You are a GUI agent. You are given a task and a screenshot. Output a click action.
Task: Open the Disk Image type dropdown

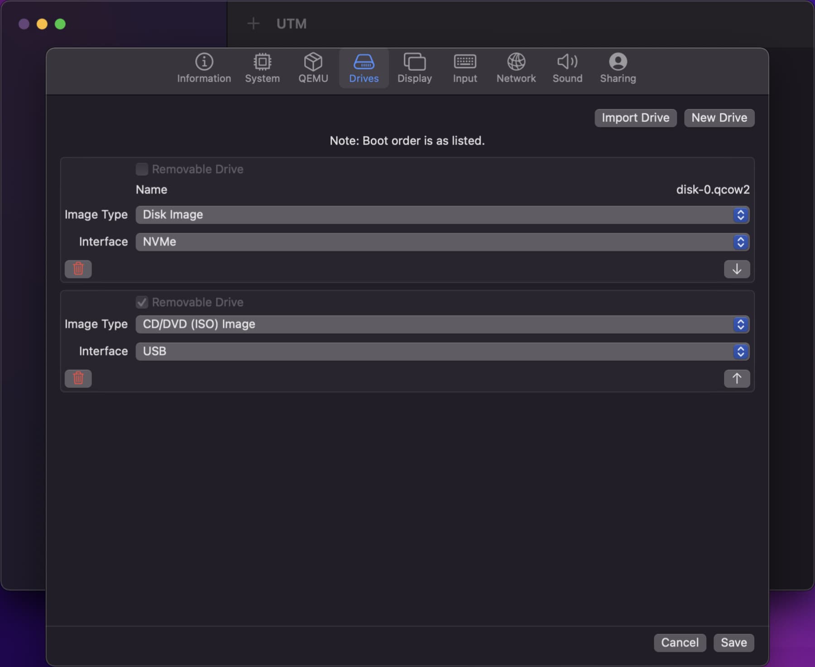pyautogui.click(x=442, y=215)
